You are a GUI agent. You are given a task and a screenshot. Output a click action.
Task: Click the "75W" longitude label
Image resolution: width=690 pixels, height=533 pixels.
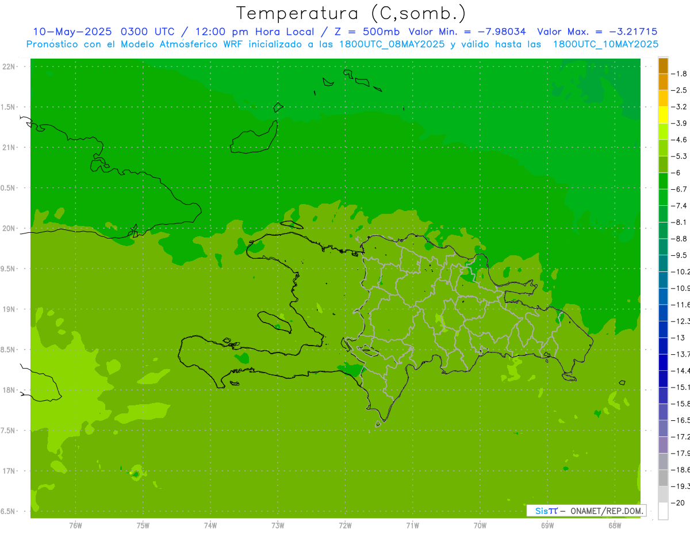point(143,526)
